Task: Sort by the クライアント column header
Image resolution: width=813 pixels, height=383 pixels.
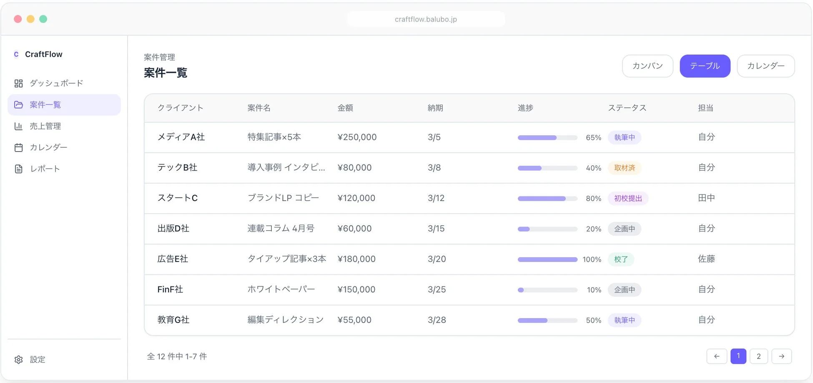Action: 180,108
